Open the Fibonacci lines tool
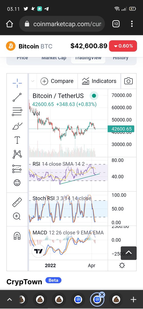143x309 pixels. click(17, 112)
